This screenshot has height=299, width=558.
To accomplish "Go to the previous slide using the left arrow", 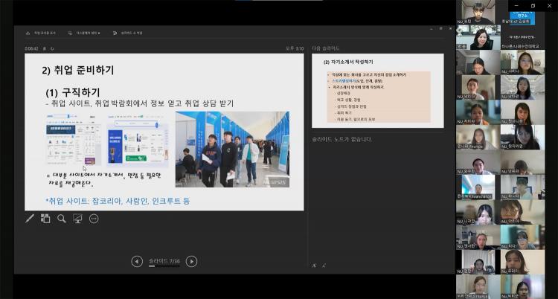I will 137,261.
